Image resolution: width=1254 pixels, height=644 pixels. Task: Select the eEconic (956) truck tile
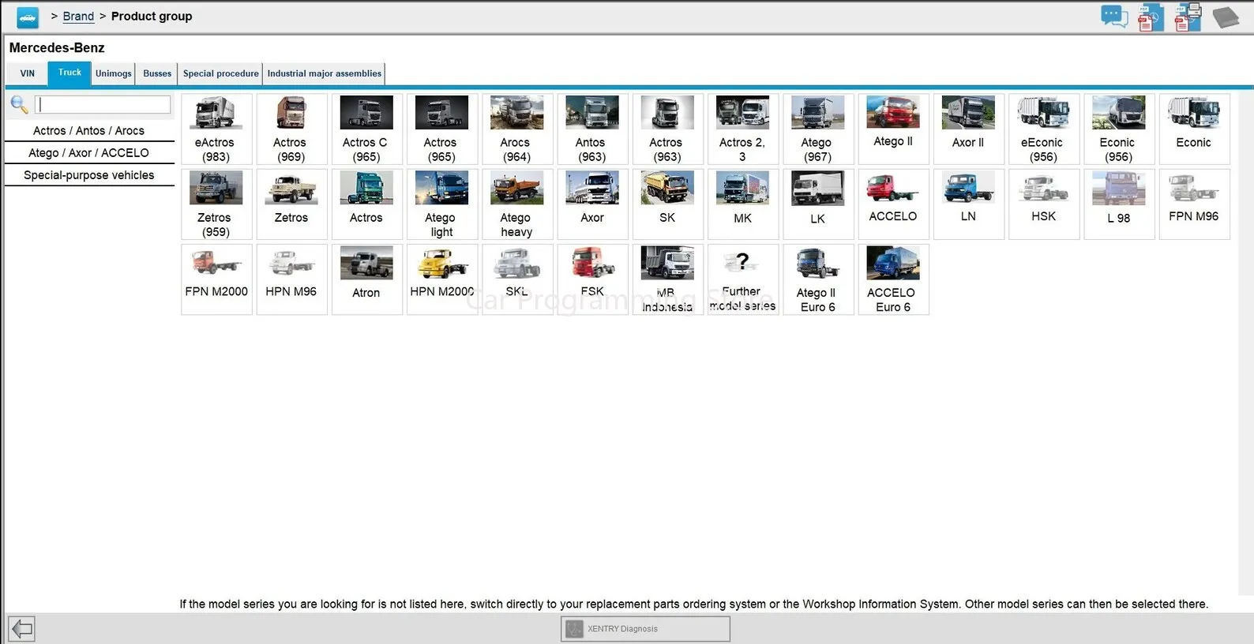point(1043,129)
